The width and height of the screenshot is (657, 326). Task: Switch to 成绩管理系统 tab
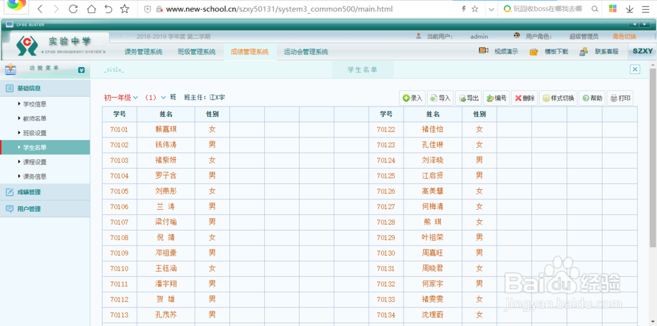[x=250, y=52]
